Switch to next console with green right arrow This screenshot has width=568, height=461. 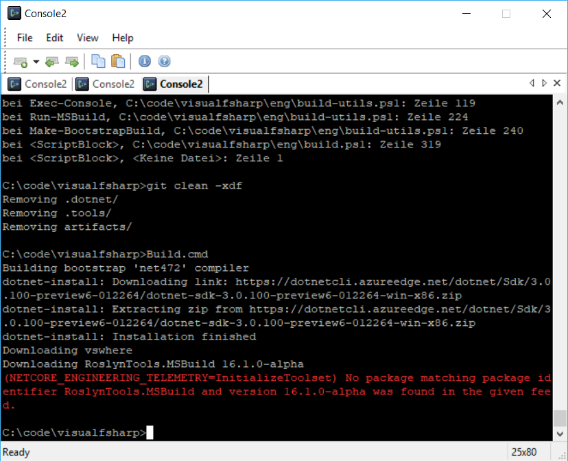pyautogui.click(x=72, y=61)
